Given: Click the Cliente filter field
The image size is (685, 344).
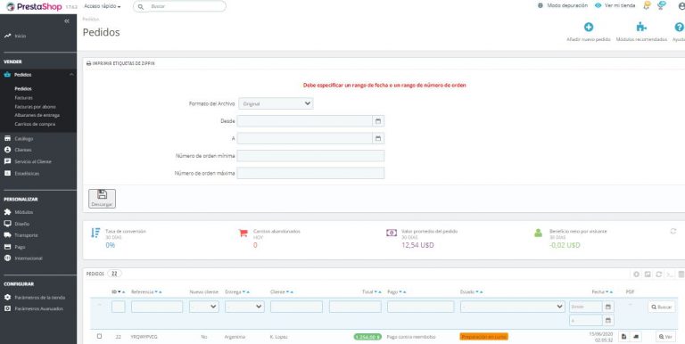Looking at the screenshot, I should tap(296, 307).
